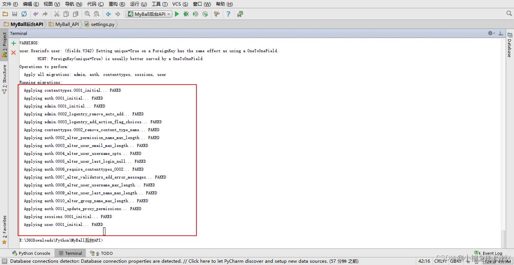Click the search everywhere magnifier at top right
The image size is (514, 265).
click(x=509, y=14)
